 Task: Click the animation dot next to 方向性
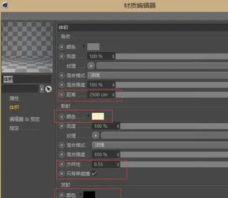tap(61, 164)
